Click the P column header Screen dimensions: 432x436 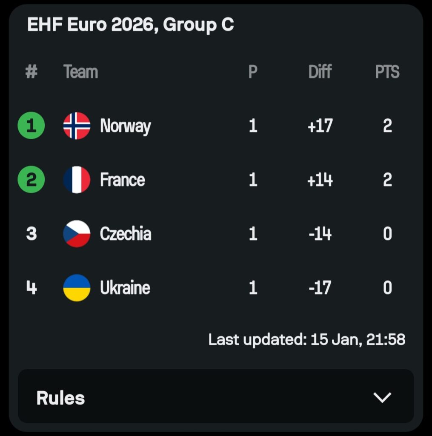tap(253, 72)
